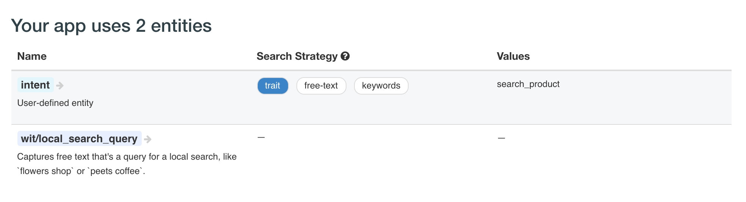Screen dimensions: 746x202
Task: Click the "flowers shop" example text
Action: (45, 171)
